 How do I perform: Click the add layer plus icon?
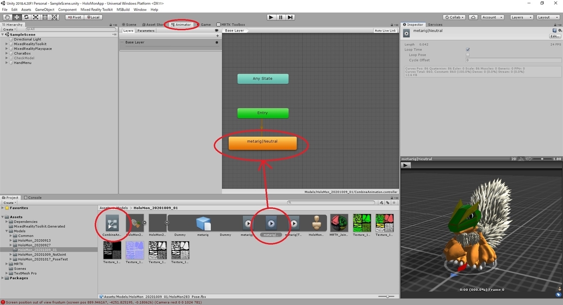point(217,36)
